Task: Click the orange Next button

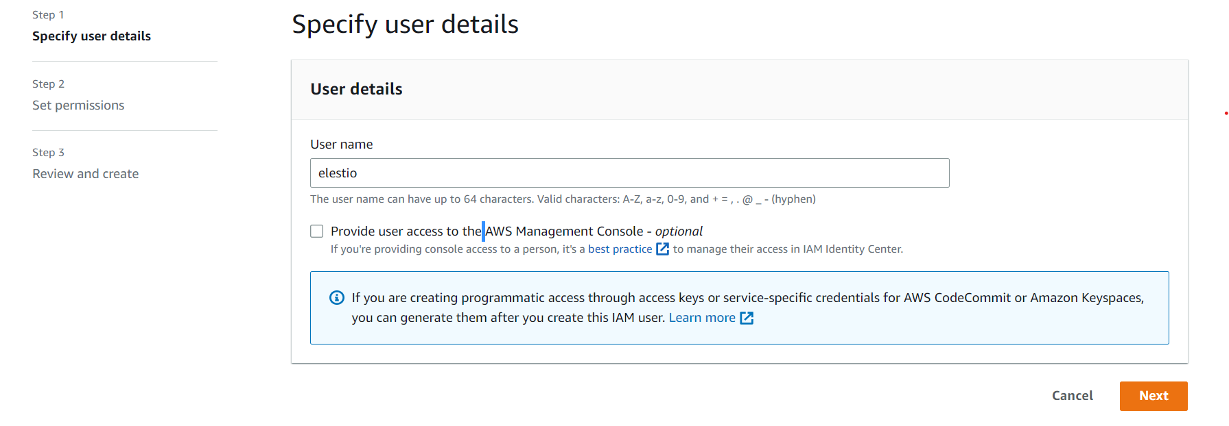Action: point(1153,396)
